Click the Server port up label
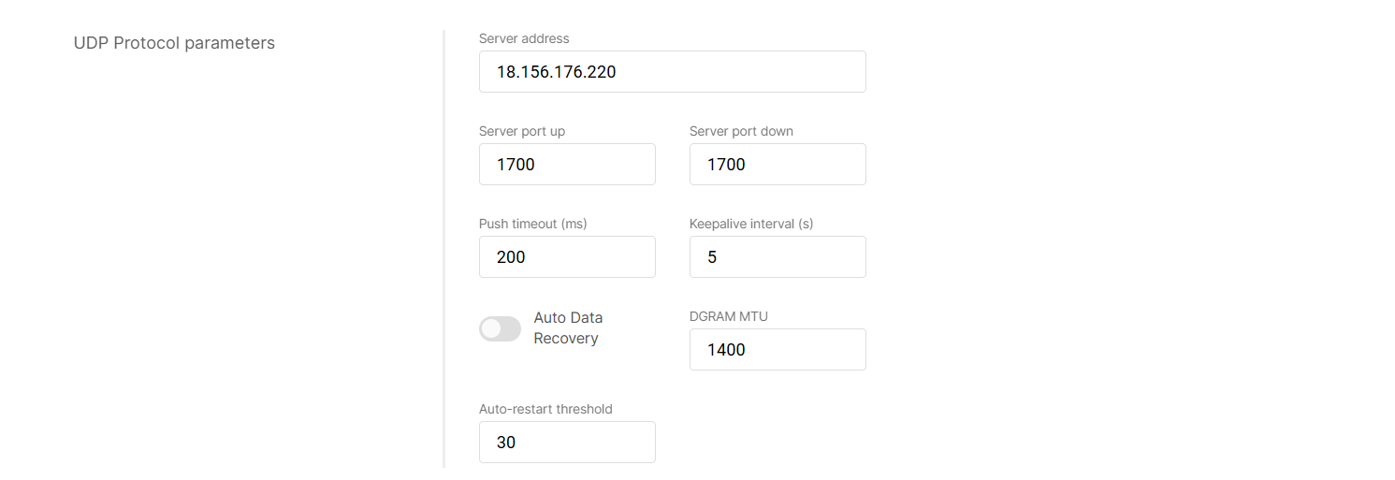1395x480 pixels. tap(522, 131)
